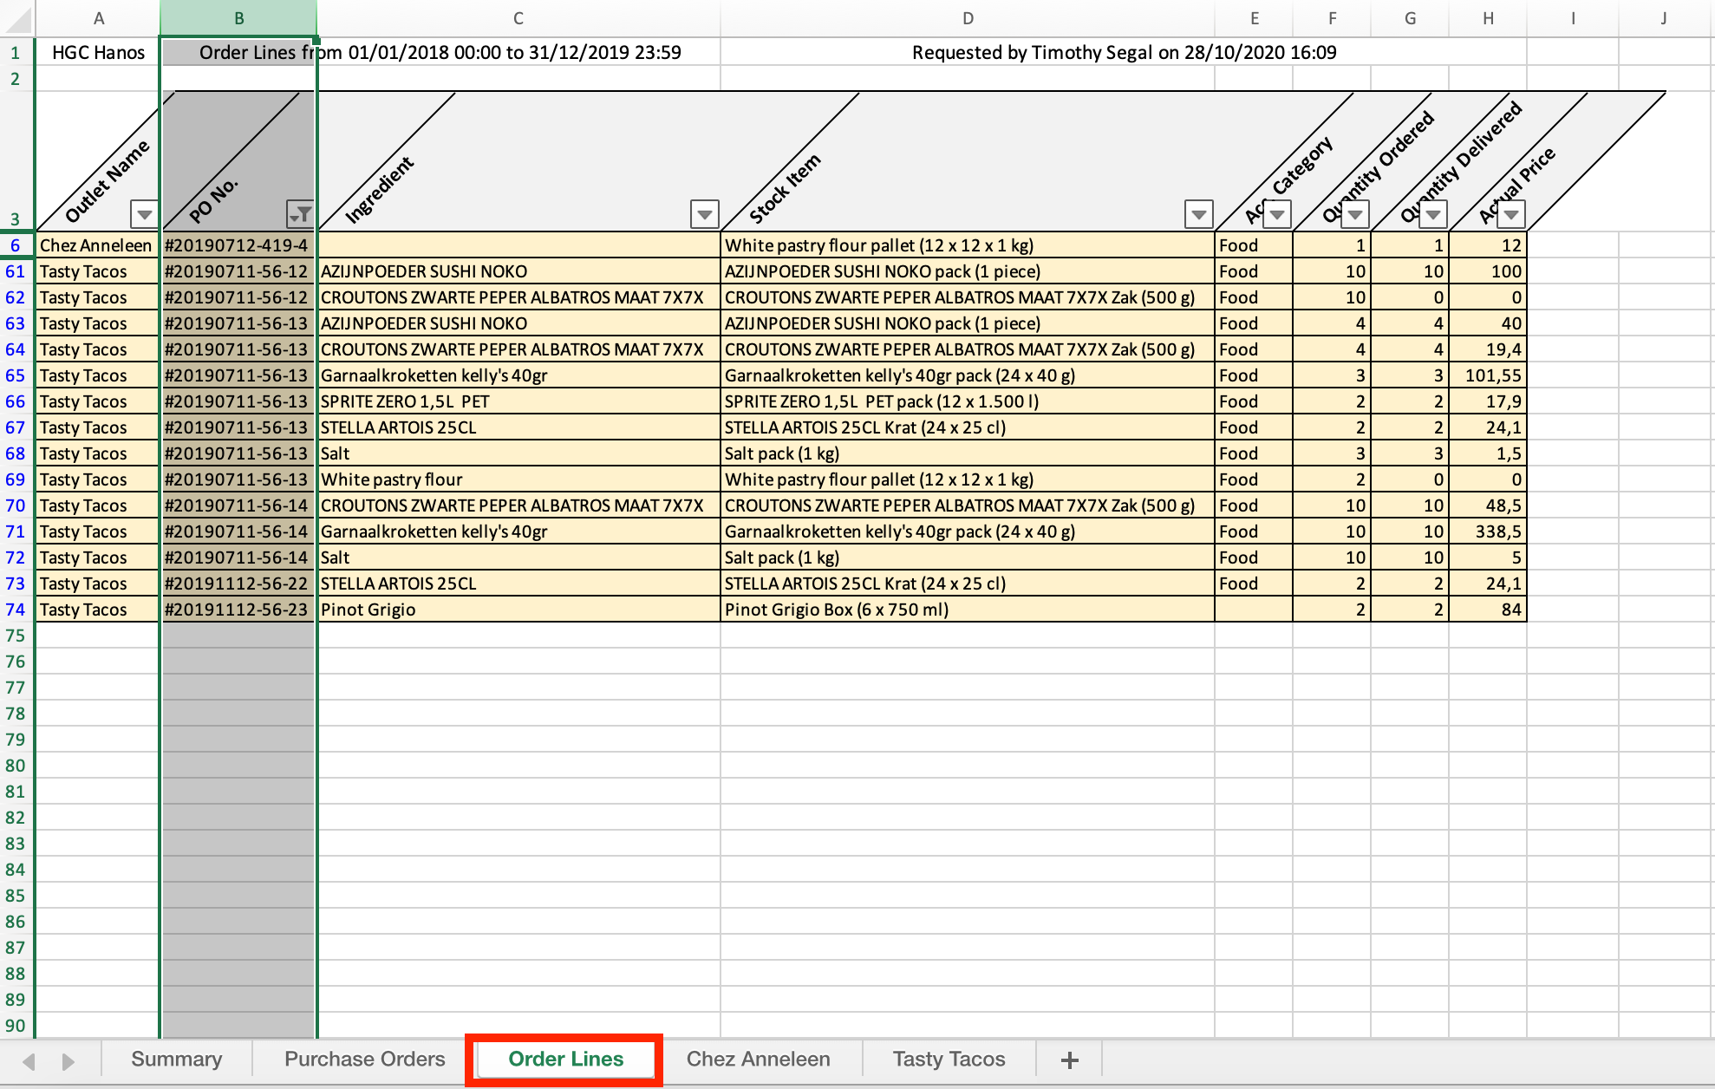Click the Select All corner button
This screenshot has width=1715, height=1089.
(16, 17)
